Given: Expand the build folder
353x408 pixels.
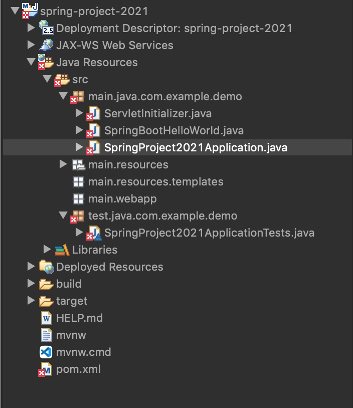Looking at the screenshot, I should (x=31, y=283).
